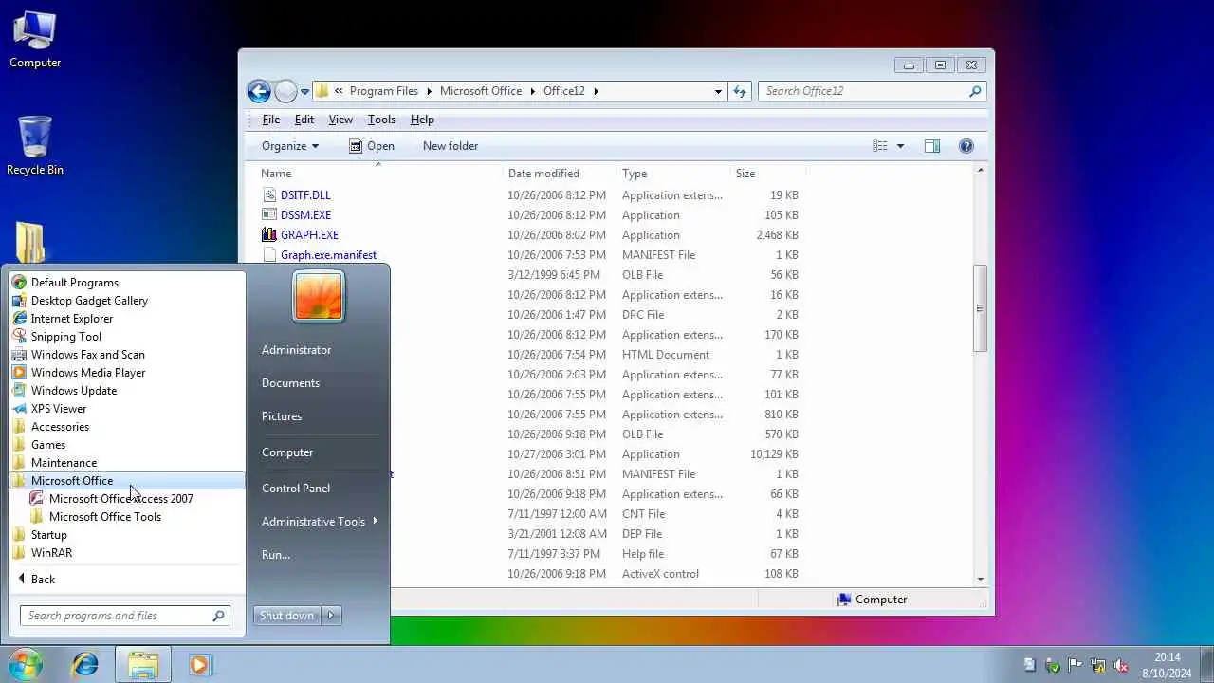Open the Explorer help question mark icon

tap(966, 146)
